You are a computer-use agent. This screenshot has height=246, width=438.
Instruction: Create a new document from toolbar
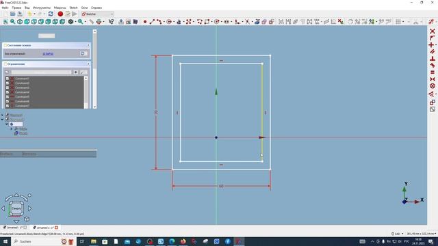(x=5, y=14)
